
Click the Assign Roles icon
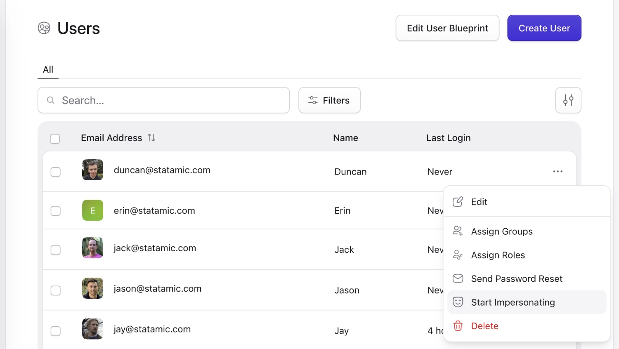(458, 255)
